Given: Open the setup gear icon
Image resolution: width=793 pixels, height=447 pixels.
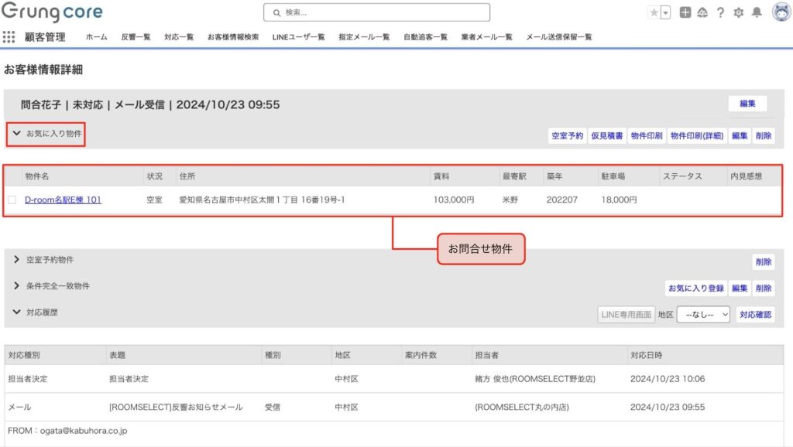Looking at the screenshot, I should (x=738, y=12).
